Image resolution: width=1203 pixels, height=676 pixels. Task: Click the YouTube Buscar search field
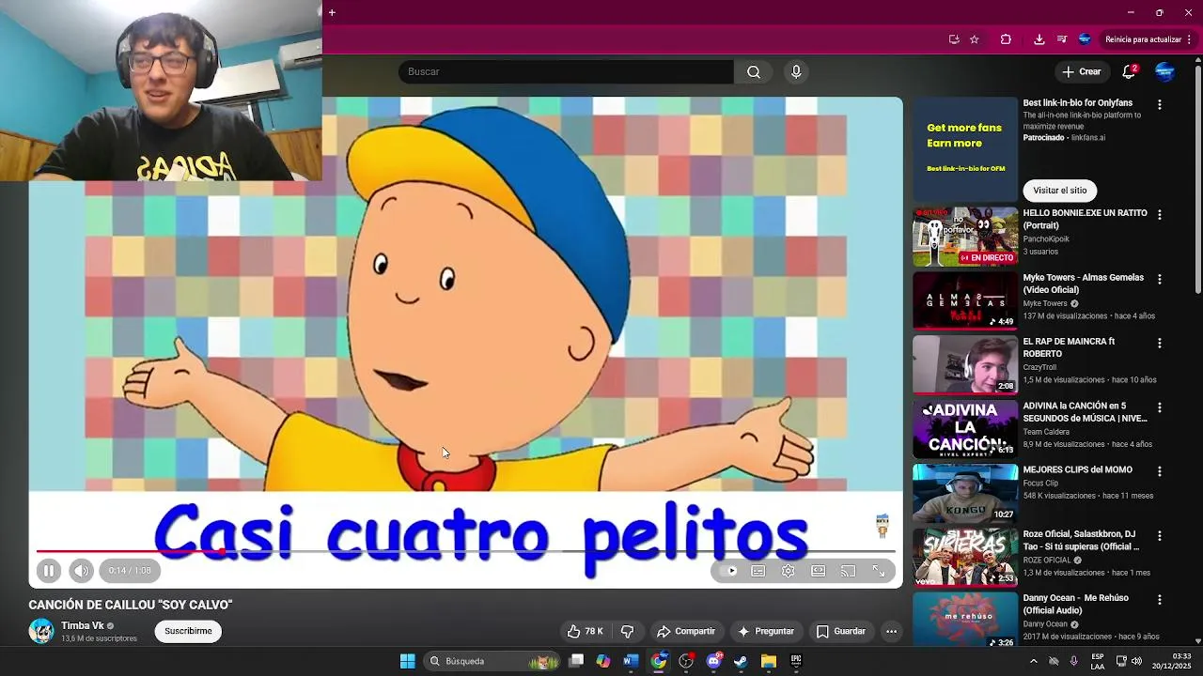coord(566,72)
